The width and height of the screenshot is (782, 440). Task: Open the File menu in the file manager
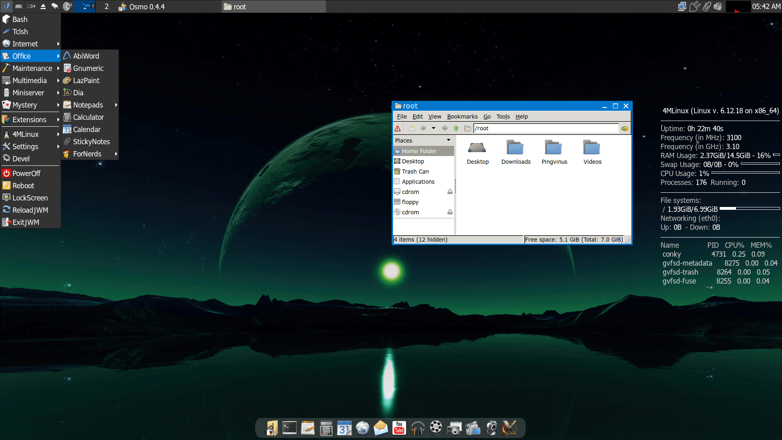point(402,117)
